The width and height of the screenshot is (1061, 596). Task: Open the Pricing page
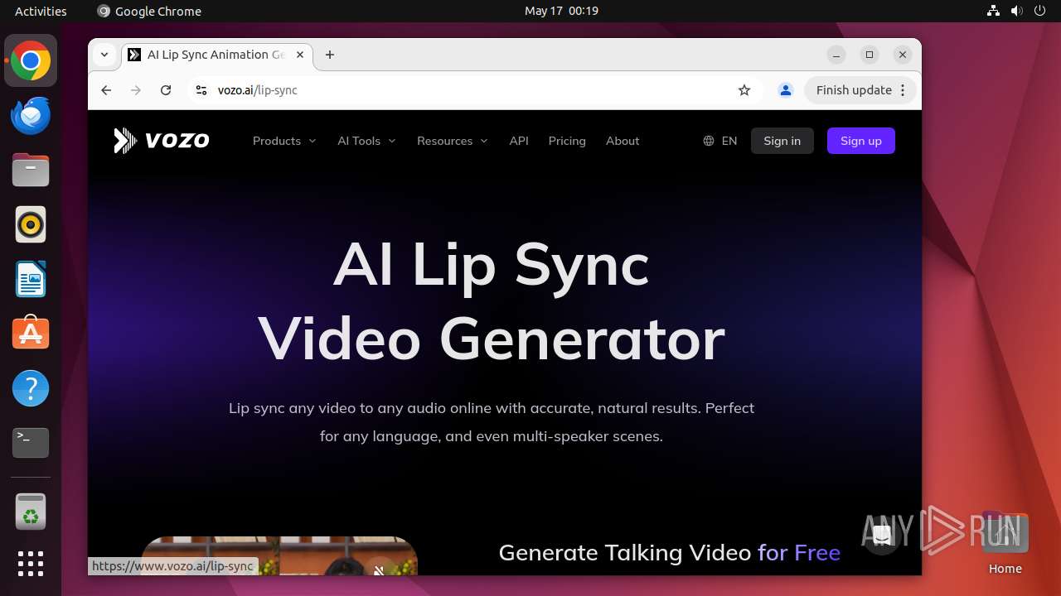[567, 141]
